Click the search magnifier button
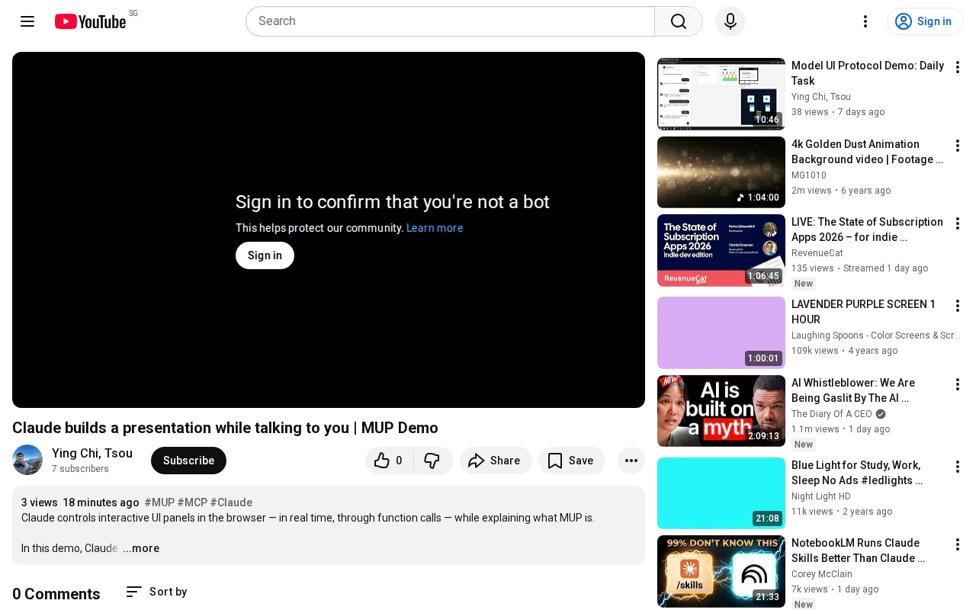This screenshot has width=976, height=610. pos(679,21)
